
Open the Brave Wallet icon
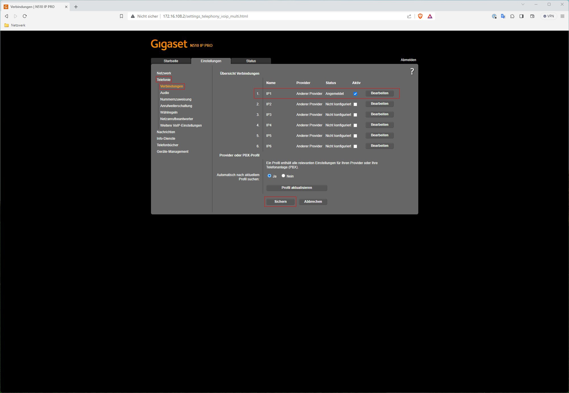pos(532,16)
